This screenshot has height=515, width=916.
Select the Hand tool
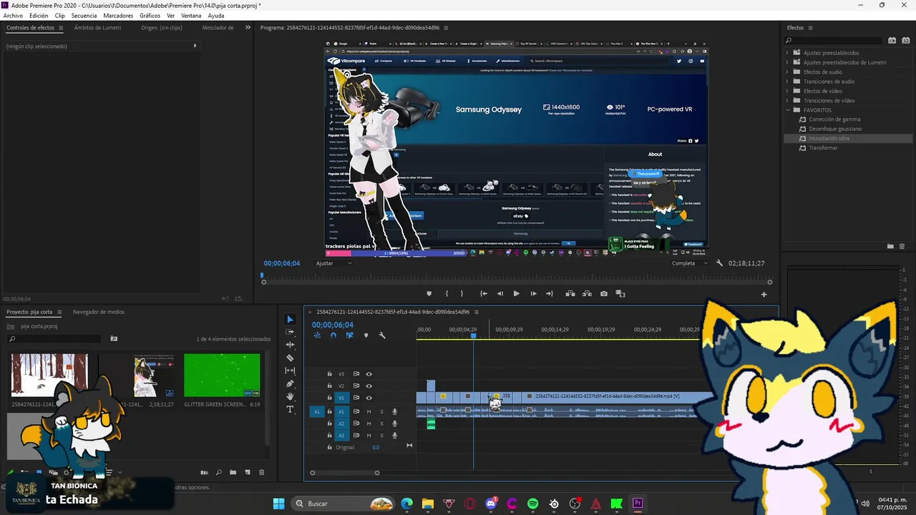pyautogui.click(x=290, y=396)
